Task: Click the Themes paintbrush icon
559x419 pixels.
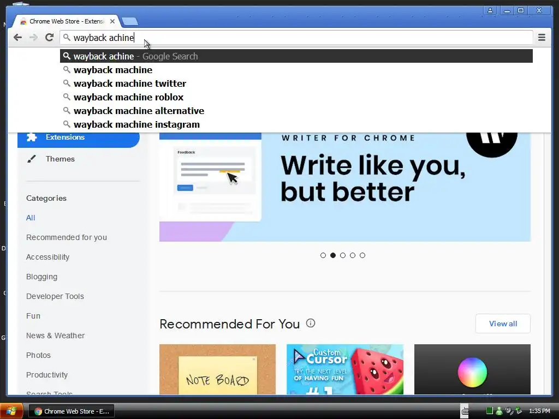Action: click(x=31, y=159)
